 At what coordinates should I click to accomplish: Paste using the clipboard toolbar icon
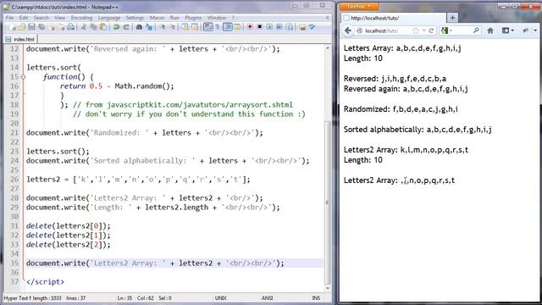103,27
